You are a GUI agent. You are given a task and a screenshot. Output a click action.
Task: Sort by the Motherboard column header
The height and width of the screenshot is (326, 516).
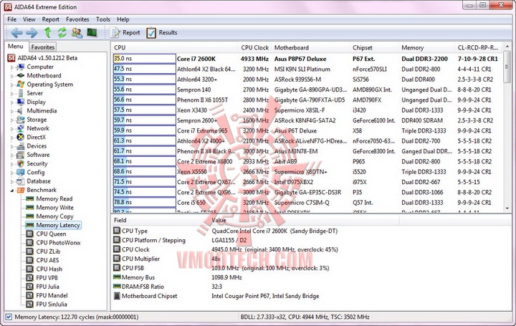pyautogui.click(x=310, y=48)
